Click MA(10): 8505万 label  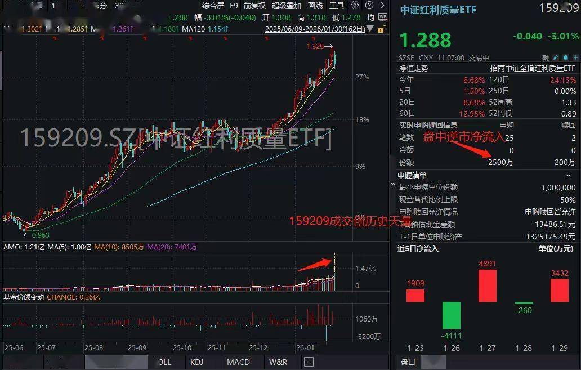tap(119, 247)
